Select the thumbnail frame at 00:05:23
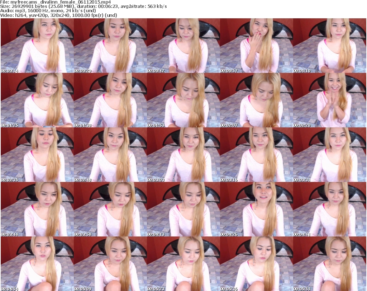The width and height of the screenshot is (367, 291). [183, 264]
